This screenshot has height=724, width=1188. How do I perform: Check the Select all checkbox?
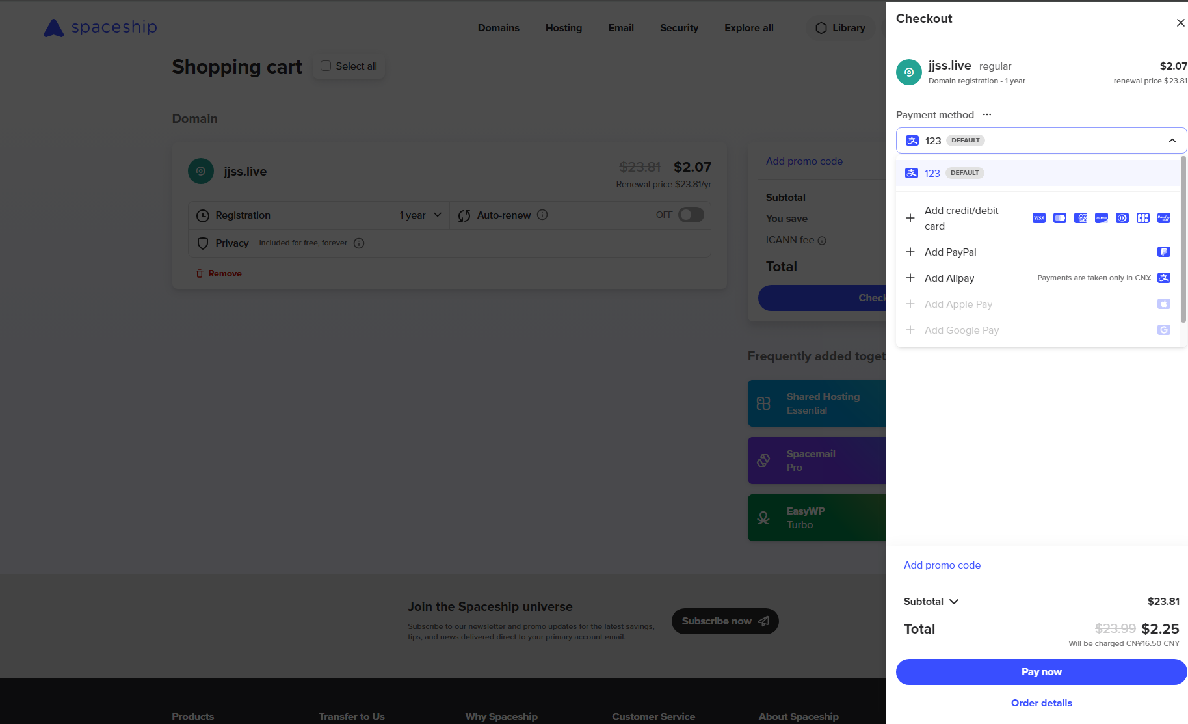pyautogui.click(x=326, y=66)
